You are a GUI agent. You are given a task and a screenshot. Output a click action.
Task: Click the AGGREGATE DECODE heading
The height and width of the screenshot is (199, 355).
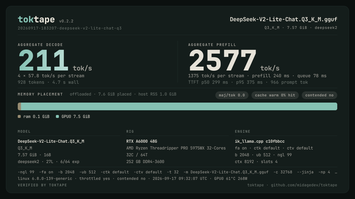[40, 45]
